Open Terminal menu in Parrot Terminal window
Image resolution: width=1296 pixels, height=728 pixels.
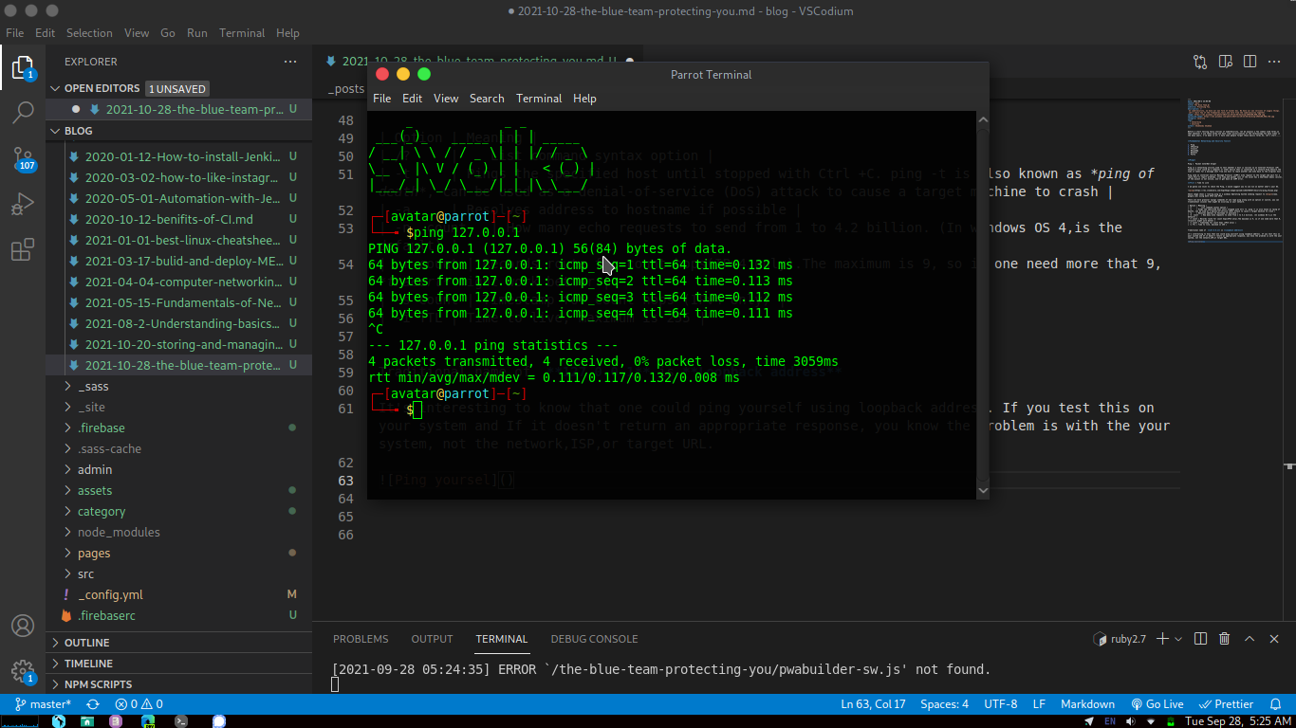click(x=539, y=99)
